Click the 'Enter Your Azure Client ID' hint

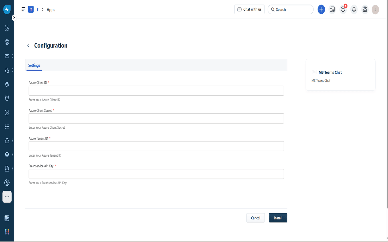[45, 100]
